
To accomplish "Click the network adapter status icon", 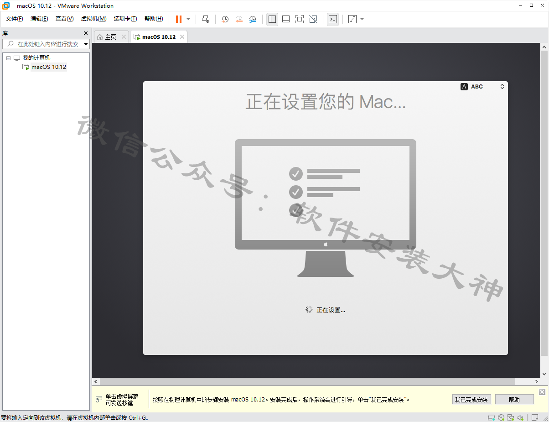I will [511, 417].
